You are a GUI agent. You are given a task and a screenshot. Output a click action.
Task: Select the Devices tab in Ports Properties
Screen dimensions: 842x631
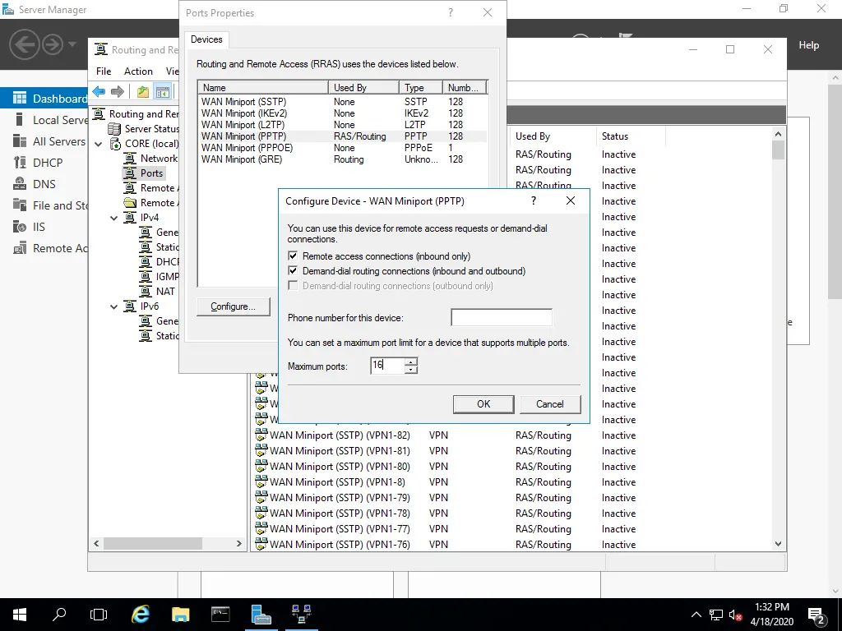pos(206,39)
